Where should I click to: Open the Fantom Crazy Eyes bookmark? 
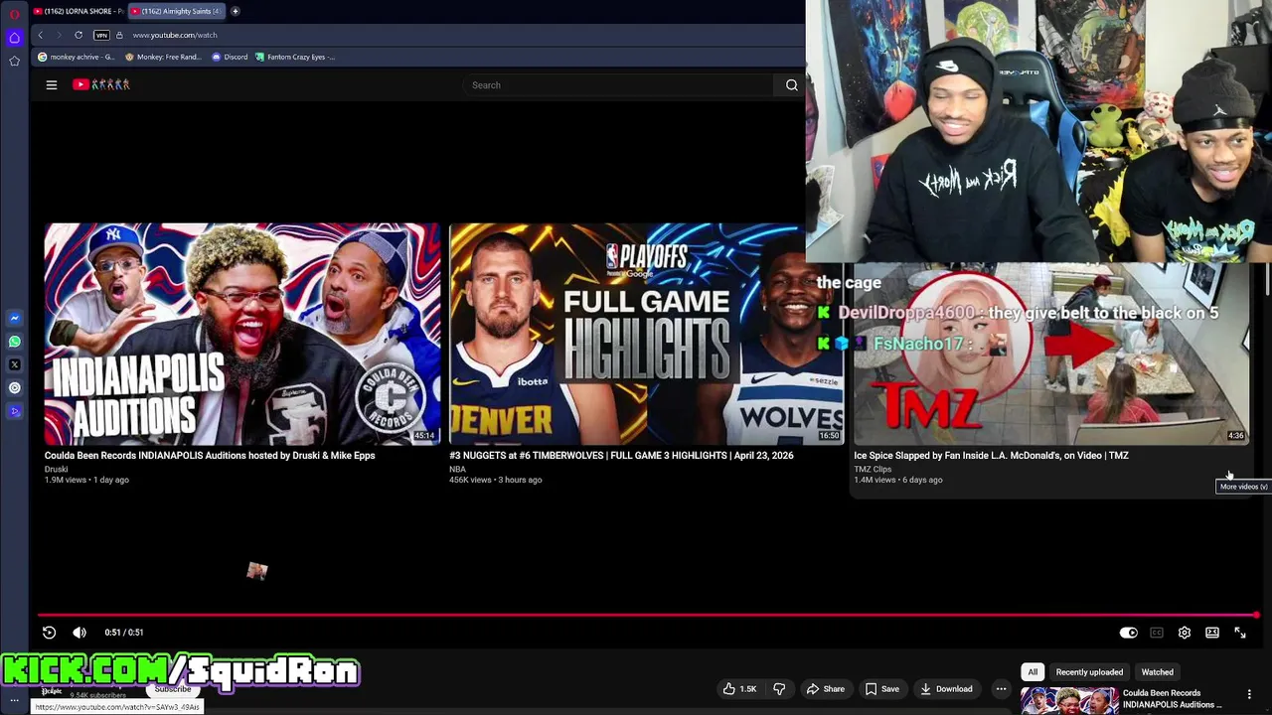[x=295, y=57]
